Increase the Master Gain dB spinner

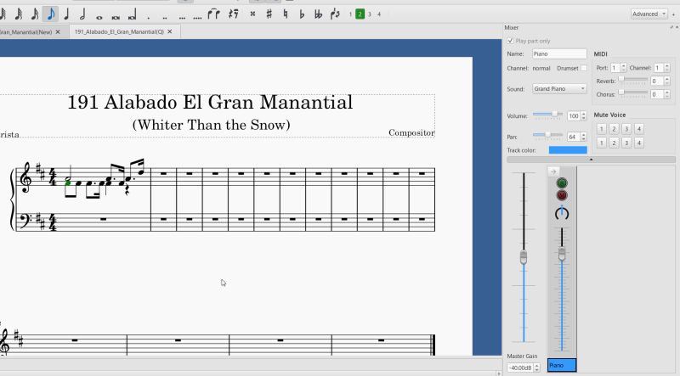537,365
